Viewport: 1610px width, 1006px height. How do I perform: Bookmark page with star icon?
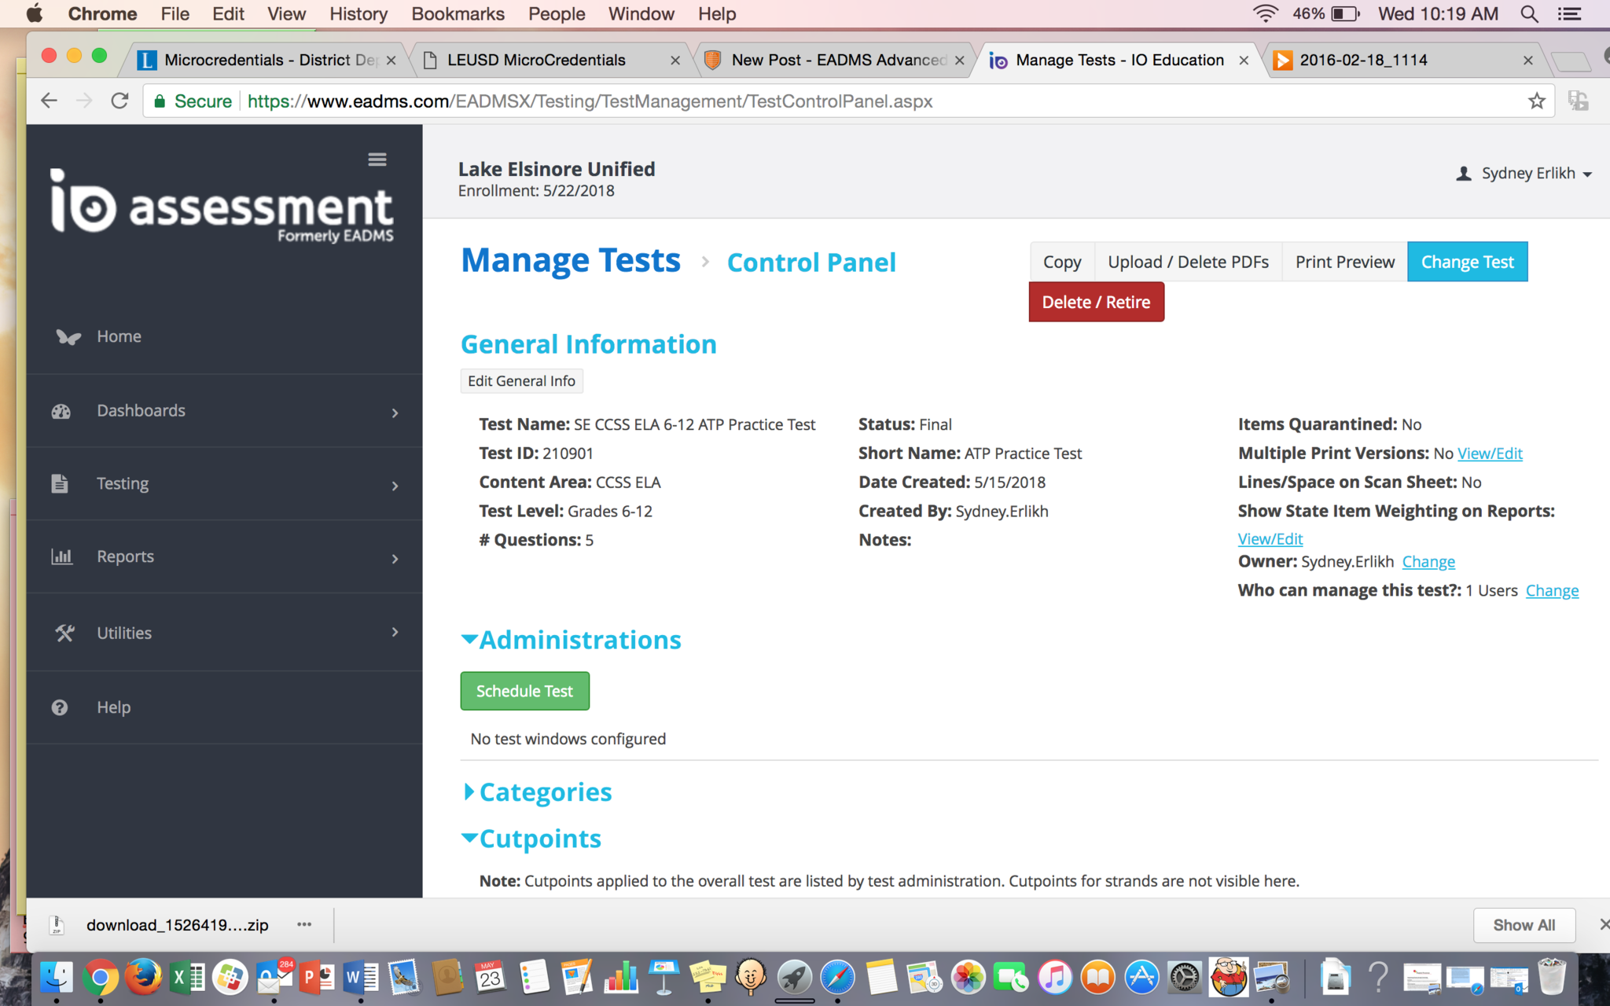pos(1536,101)
